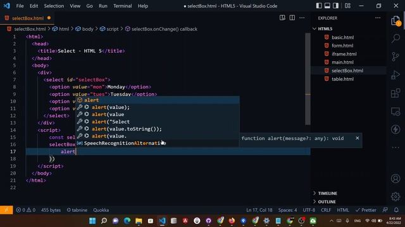Open the lightning bolt activity icon
The height and width of the screenshot is (227, 405).
pyautogui.click(x=396, y=129)
